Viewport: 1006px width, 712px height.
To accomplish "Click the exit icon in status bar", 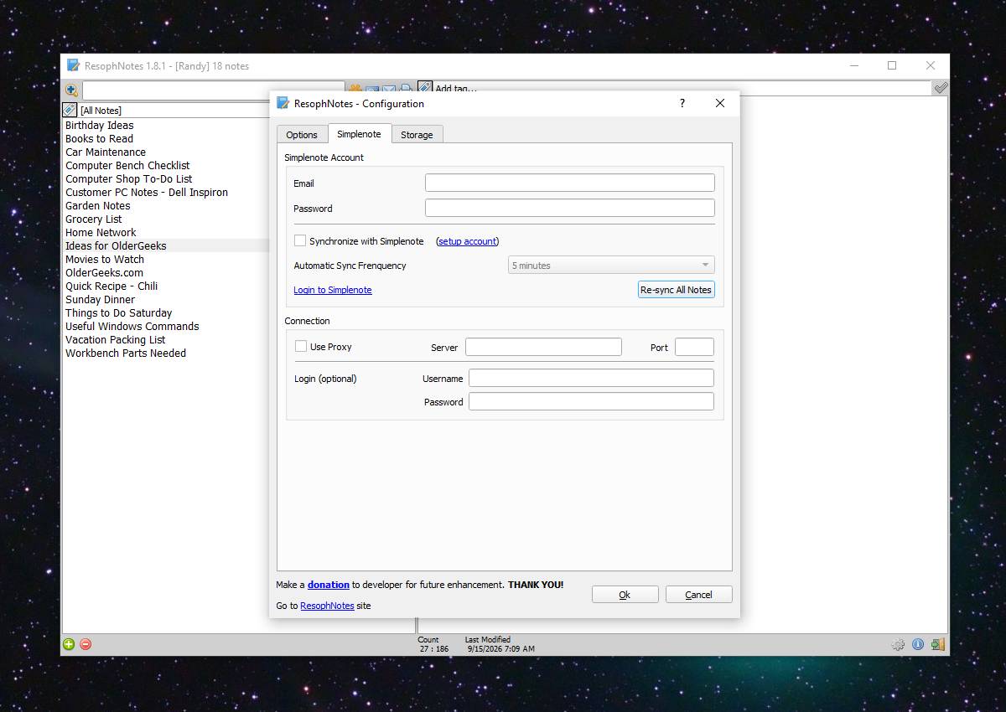I will tap(937, 644).
